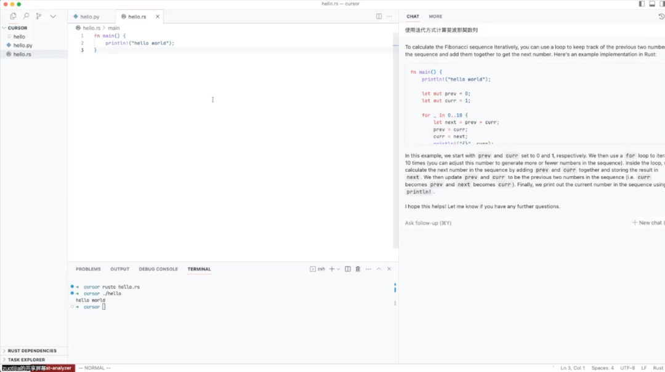Switch to the hello.py editor tab
This screenshot has height=372, width=665.
point(90,16)
